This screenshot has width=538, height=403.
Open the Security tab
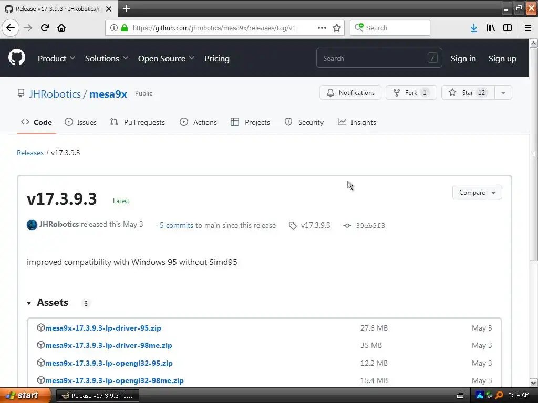point(304,122)
